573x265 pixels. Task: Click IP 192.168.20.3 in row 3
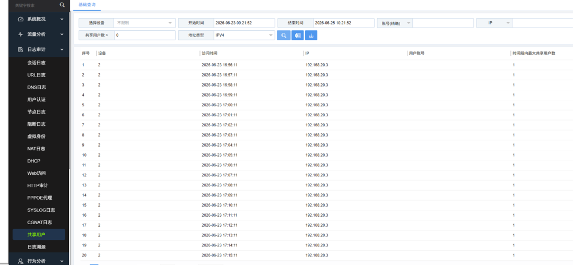click(317, 85)
